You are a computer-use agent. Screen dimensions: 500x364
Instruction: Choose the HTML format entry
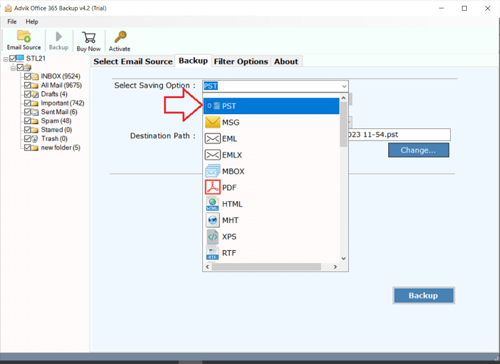pos(272,204)
